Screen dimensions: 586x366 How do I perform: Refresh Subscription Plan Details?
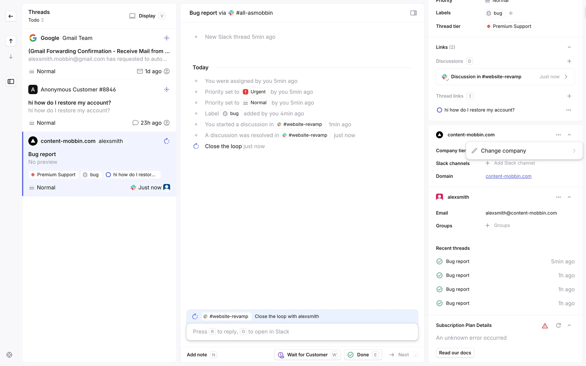(558, 325)
